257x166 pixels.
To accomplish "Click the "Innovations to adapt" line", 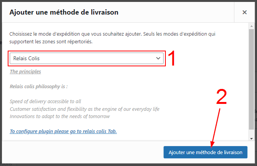I will coord(60,116).
